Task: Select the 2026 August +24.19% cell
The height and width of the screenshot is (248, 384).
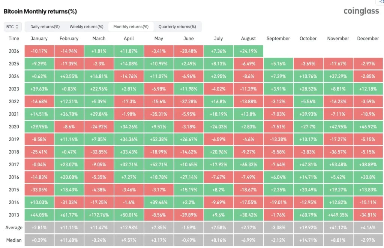Action: point(248,51)
